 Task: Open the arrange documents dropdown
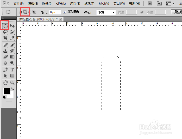(x=170, y=3)
